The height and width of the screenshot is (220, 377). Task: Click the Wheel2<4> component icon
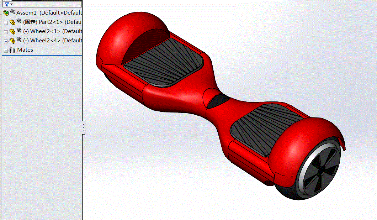click(x=12, y=41)
